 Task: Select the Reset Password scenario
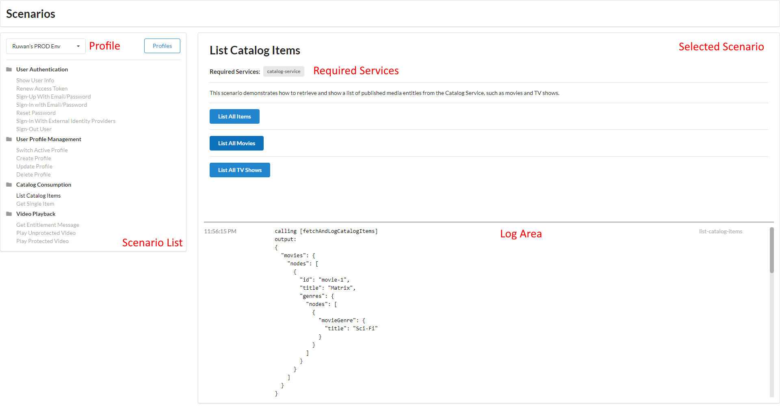(x=36, y=113)
